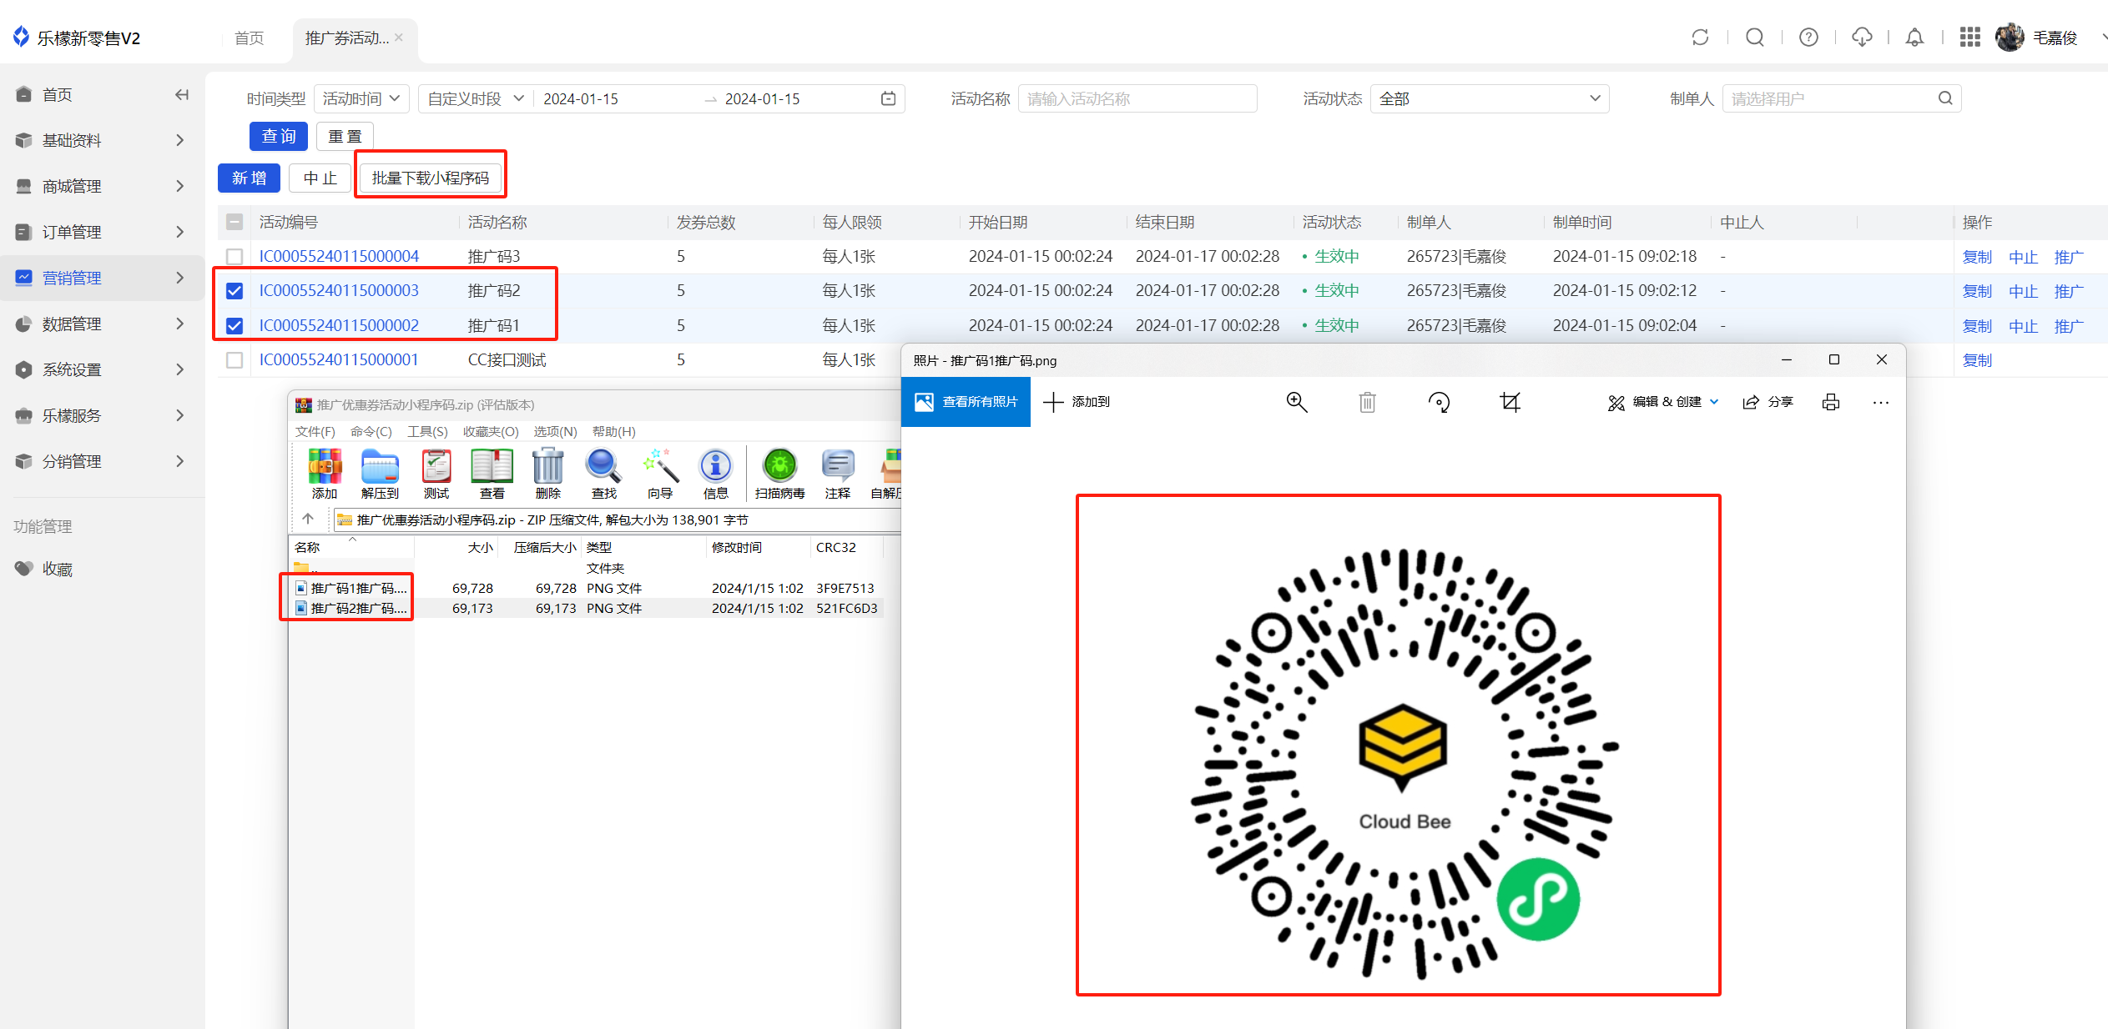This screenshot has height=1029, width=2108.
Task: Click the 批量下载小程序码 button
Action: click(431, 178)
